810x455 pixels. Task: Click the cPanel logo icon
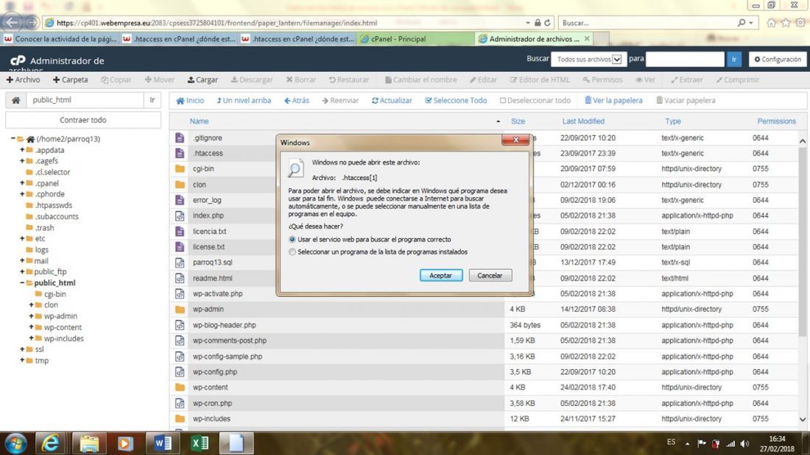pyautogui.click(x=18, y=61)
